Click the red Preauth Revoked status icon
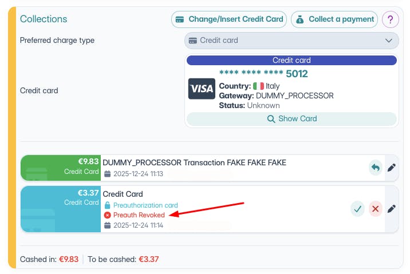The image size is (410, 274). [x=107, y=215]
